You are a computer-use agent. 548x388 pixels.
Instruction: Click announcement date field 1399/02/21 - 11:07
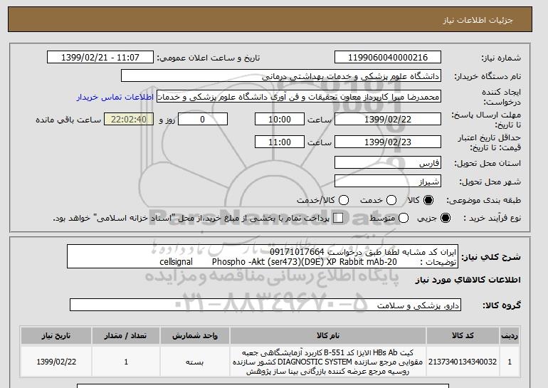[x=100, y=58]
